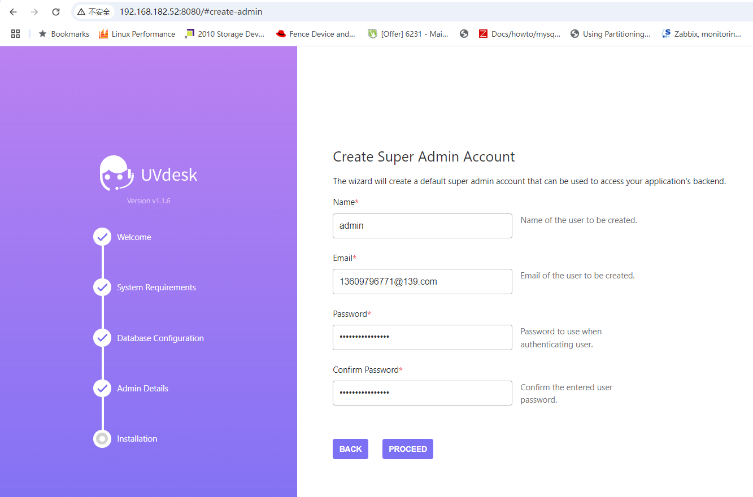Image resolution: width=753 pixels, height=497 pixels.
Task: Select the Admin Details step label
Action: 142,389
